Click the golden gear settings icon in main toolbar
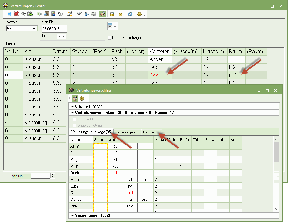This screenshot has width=288, height=222. tap(140, 14)
